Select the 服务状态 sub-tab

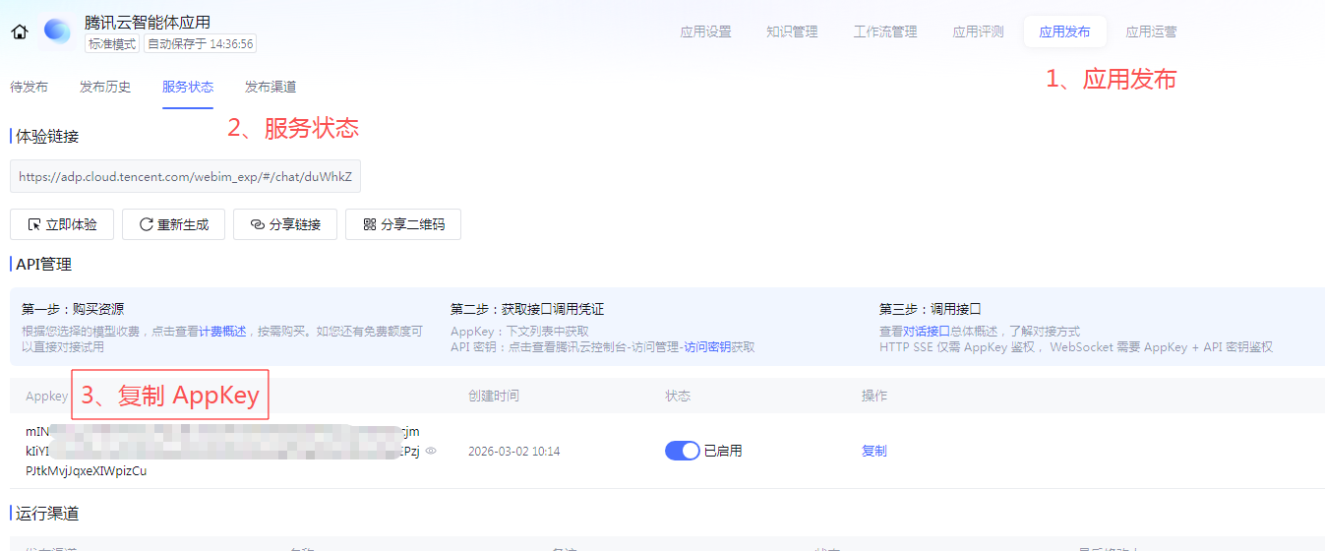pos(188,87)
